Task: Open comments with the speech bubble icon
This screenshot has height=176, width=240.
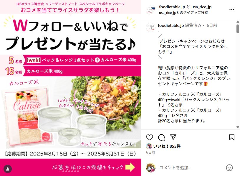Action: [161, 137]
